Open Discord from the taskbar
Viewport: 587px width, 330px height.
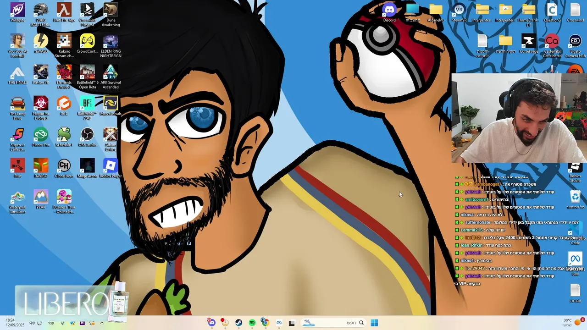coord(211,323)
